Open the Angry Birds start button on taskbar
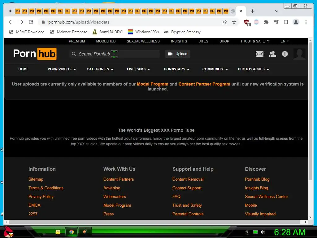This screenshot has width=317, height=238. (x=8, y=232)
